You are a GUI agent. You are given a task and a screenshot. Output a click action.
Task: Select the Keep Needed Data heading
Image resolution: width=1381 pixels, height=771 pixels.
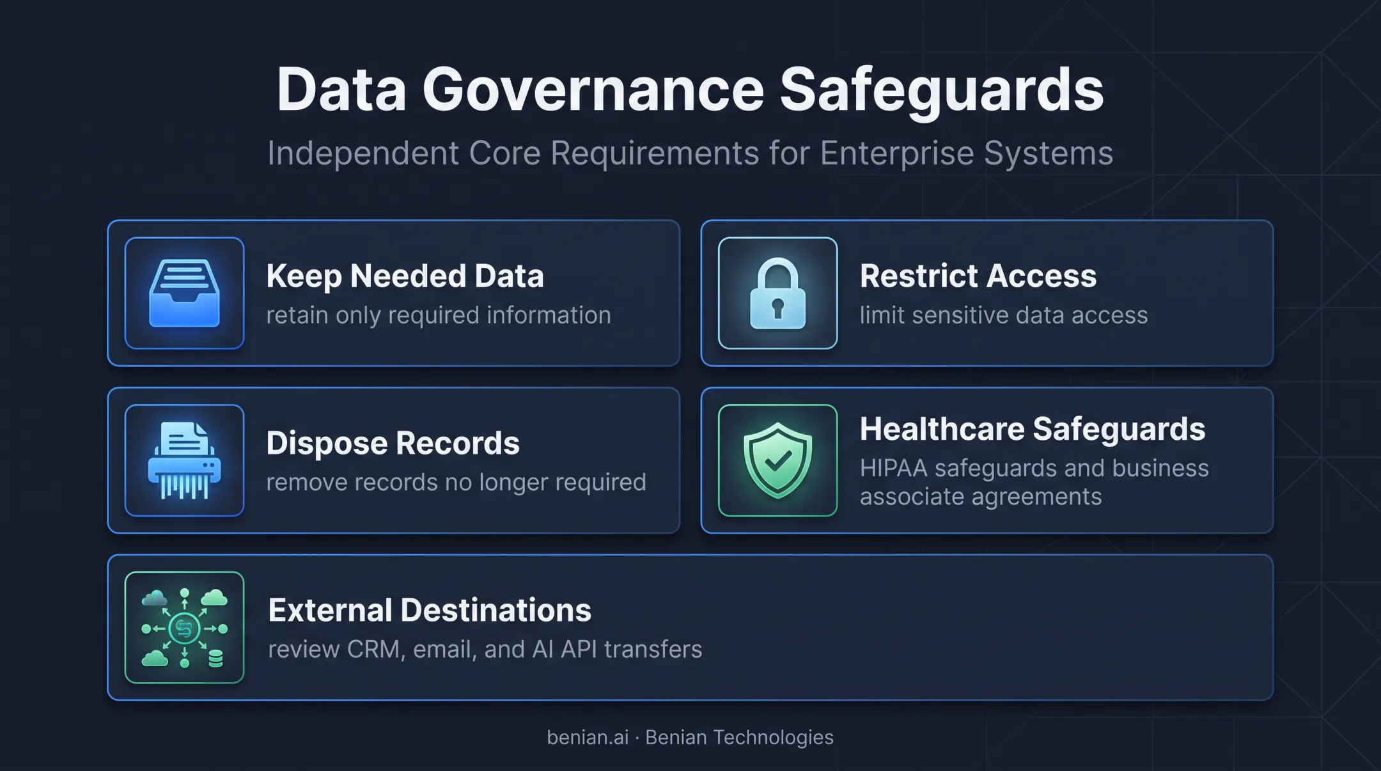[405, 276]
